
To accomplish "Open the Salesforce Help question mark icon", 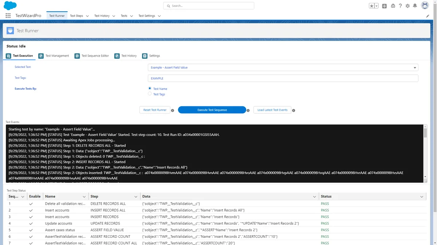I will [400, 6].
